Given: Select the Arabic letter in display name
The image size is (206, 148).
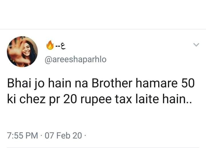Looking at the screenshot, I should [63, 46].
